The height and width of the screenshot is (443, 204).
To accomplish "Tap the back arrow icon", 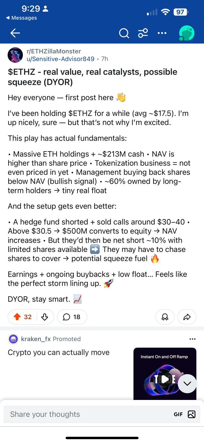I will tap(15, 33).
